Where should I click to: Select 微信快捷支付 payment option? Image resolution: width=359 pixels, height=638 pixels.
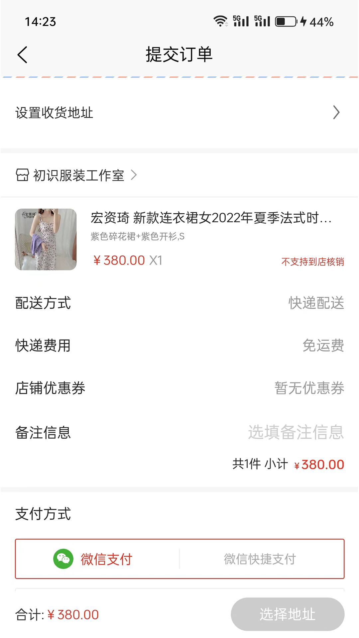pyautogui.click(x=260, y=559)
